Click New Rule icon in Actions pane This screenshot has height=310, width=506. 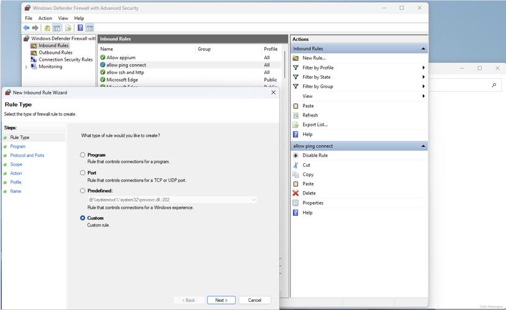(x=296, y=58)
